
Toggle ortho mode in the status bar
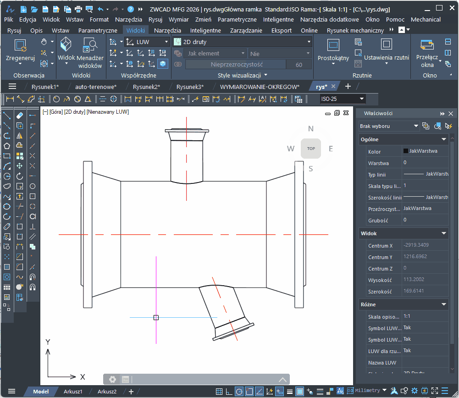click(229, 391)
